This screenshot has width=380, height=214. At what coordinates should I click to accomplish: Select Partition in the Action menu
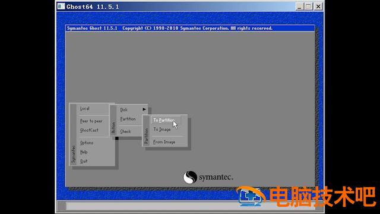tap(128, 119)
